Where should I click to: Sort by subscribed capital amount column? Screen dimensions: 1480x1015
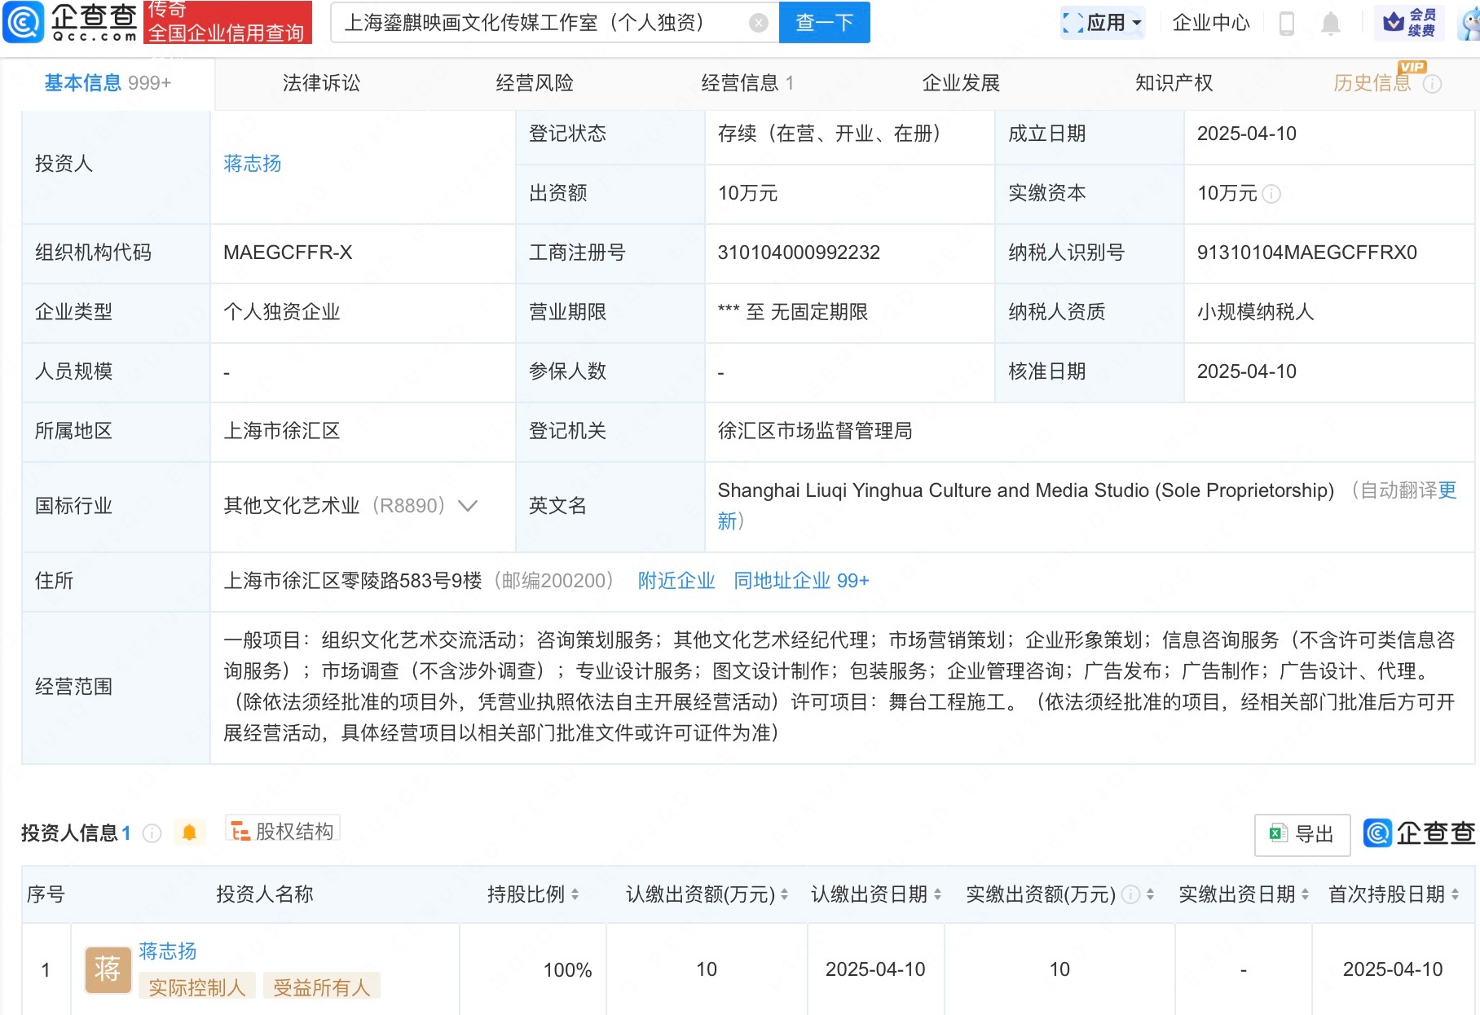point(784,894)
